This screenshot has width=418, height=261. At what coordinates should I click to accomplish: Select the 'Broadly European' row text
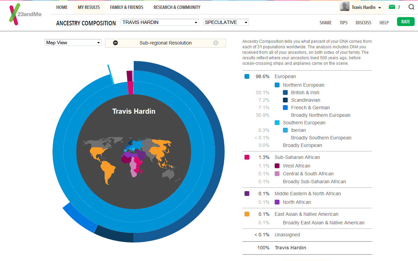(x=302, y=145)
